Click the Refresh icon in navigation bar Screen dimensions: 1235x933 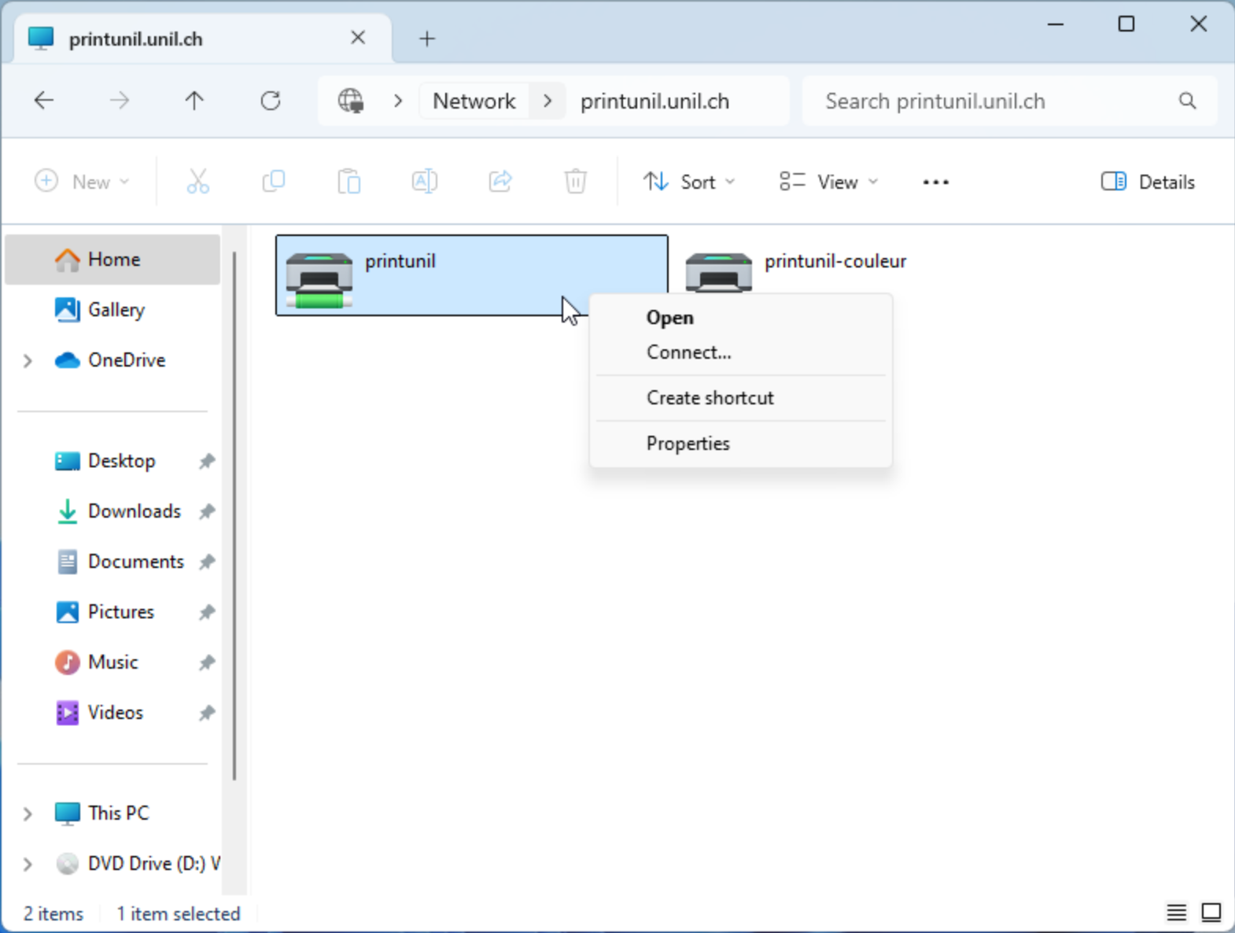coord(271,101)
